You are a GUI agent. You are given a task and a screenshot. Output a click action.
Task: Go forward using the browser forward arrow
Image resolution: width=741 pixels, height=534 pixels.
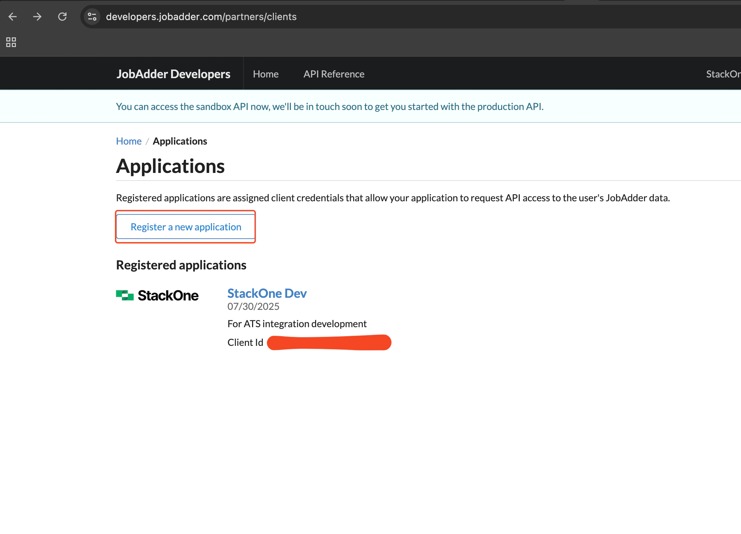[37, 16]
